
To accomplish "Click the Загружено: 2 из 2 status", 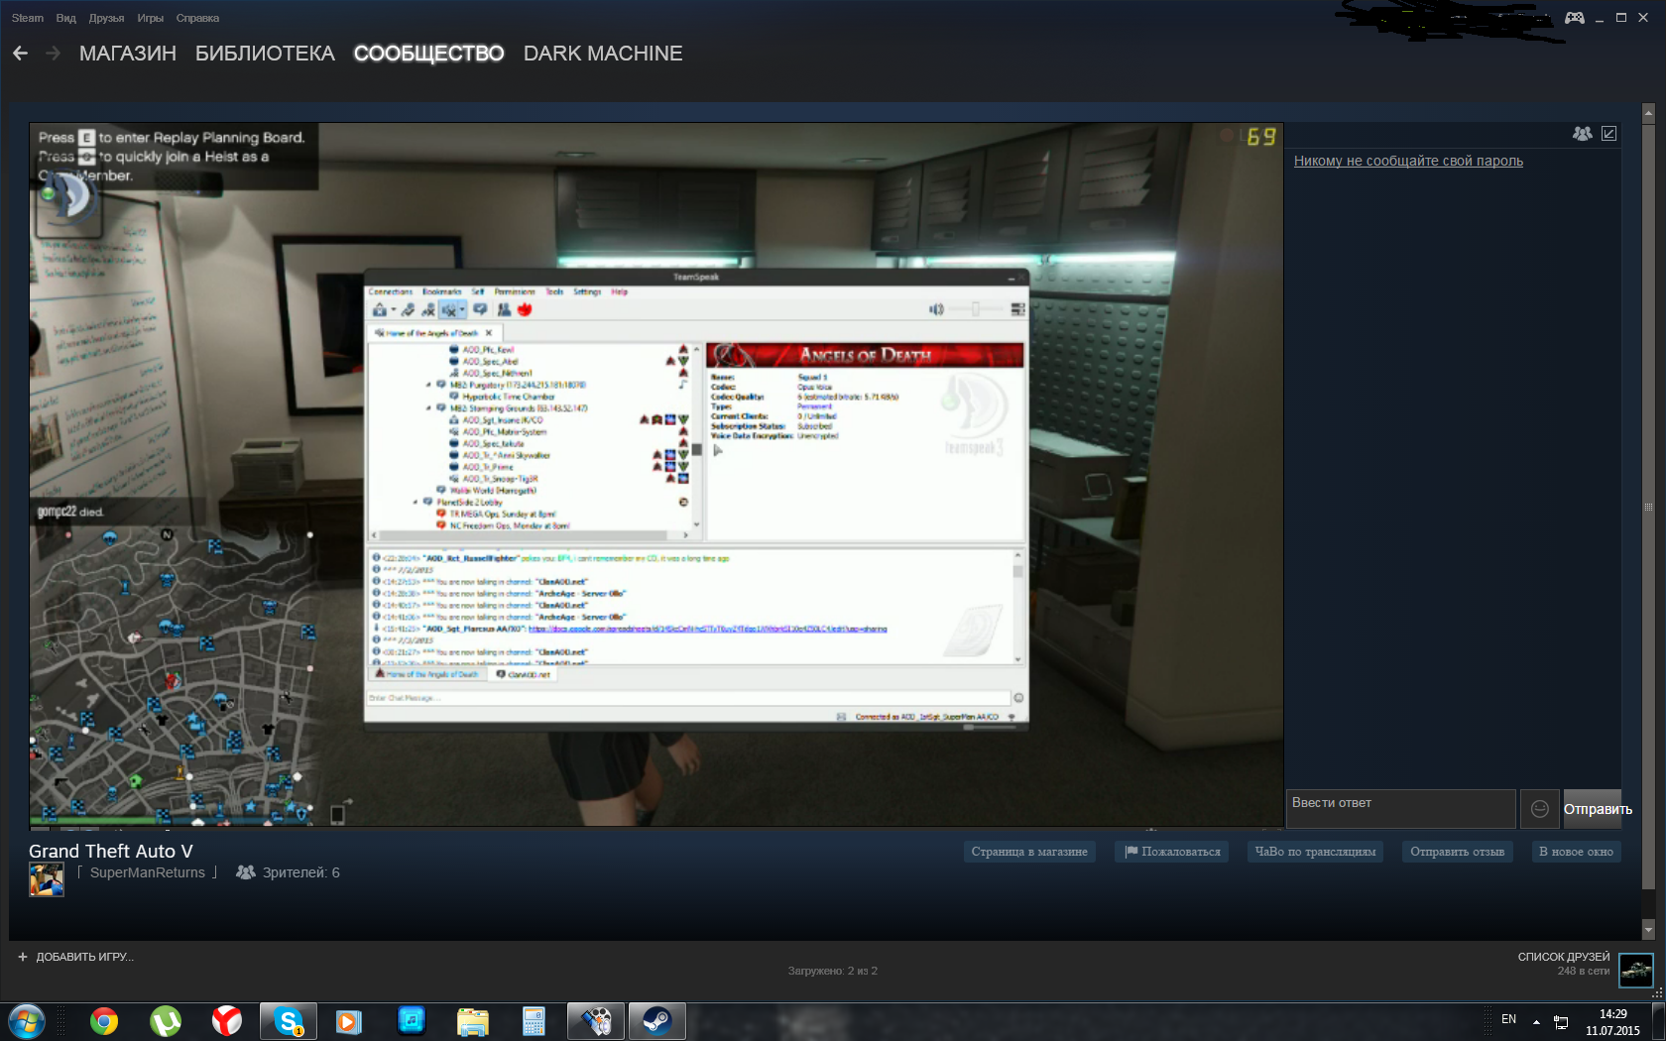I will tap(833, 971).
